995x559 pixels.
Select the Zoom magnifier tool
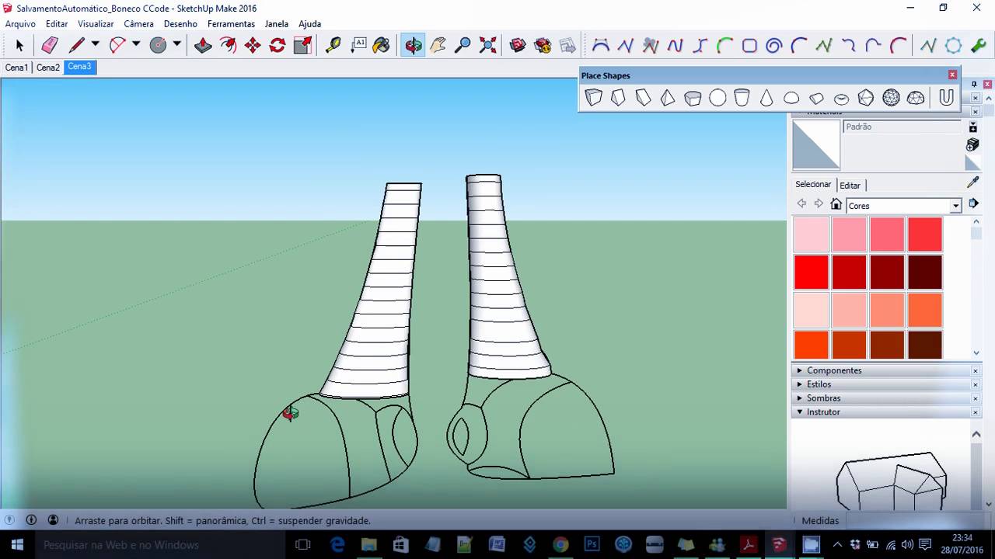pos(463,45)
